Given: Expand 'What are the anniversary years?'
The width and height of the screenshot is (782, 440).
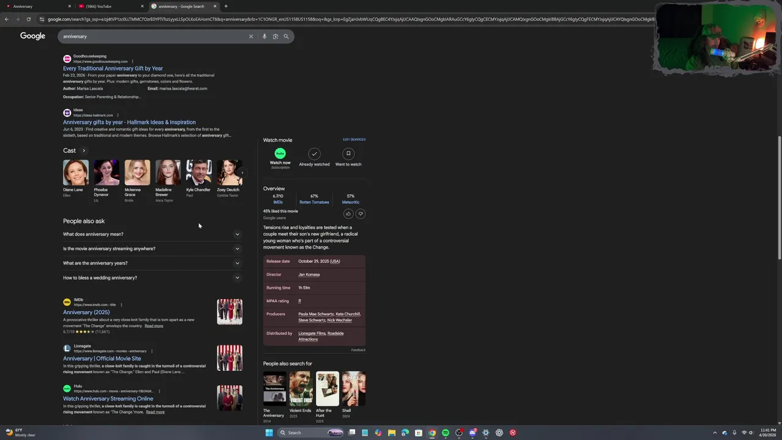Looking at the screenshot, I should [152, 263].
